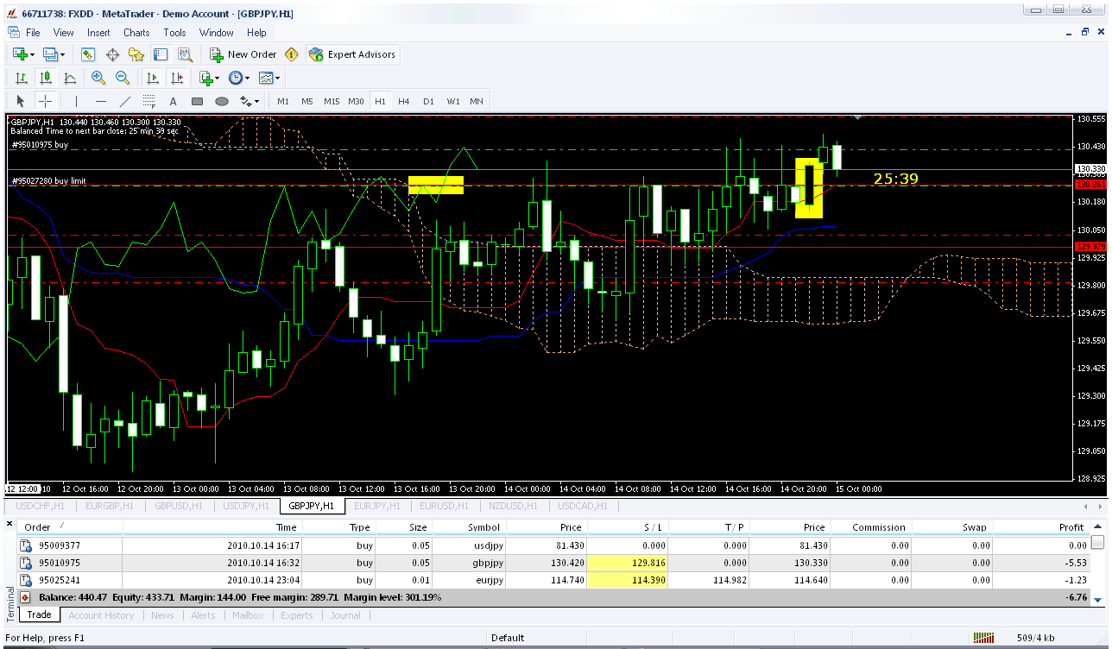Open the arrows objects tool
The height and width of the screenshot is (649, 1112).
245,101
